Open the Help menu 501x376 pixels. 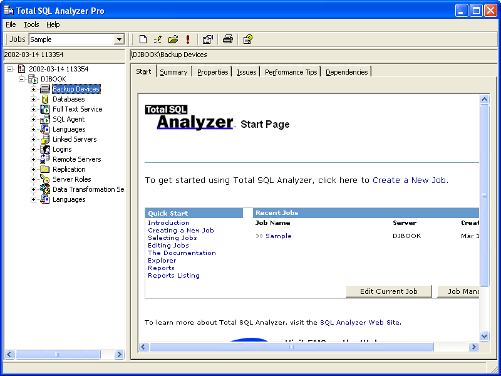53,24
